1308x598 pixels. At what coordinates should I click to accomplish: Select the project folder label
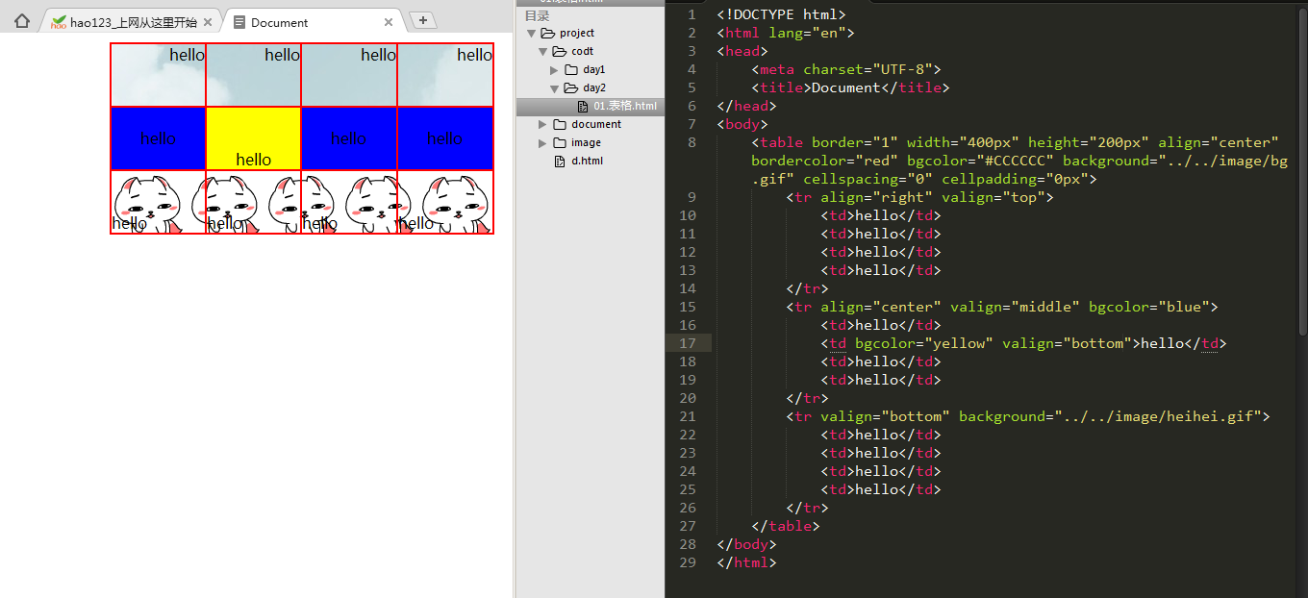click(577, 33)
